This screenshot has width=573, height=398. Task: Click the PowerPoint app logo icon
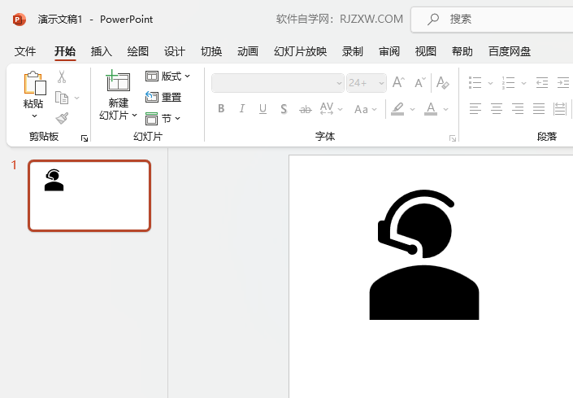point(20,20)
